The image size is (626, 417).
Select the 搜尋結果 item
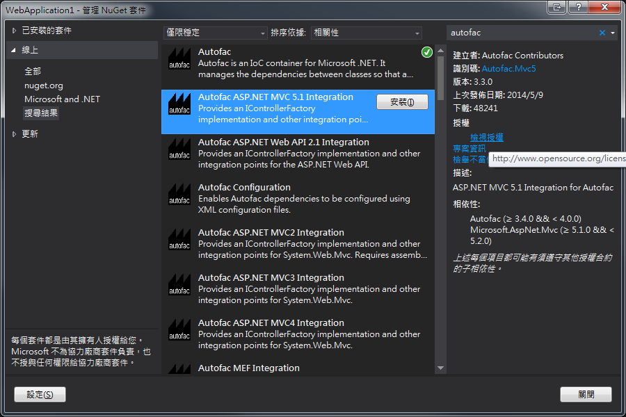click(41, 113)
